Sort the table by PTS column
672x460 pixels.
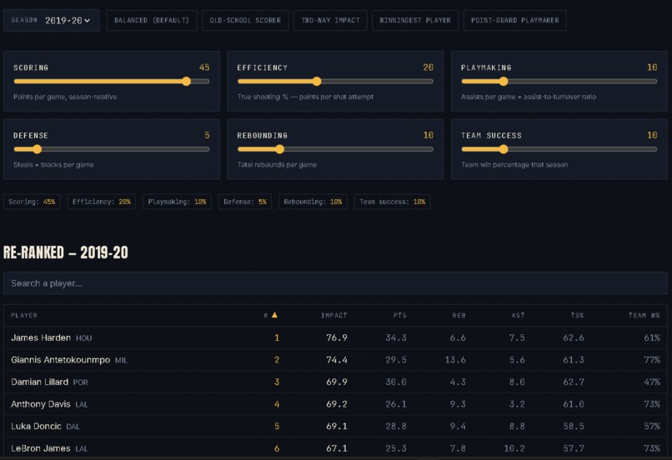(x=400, y=315)
